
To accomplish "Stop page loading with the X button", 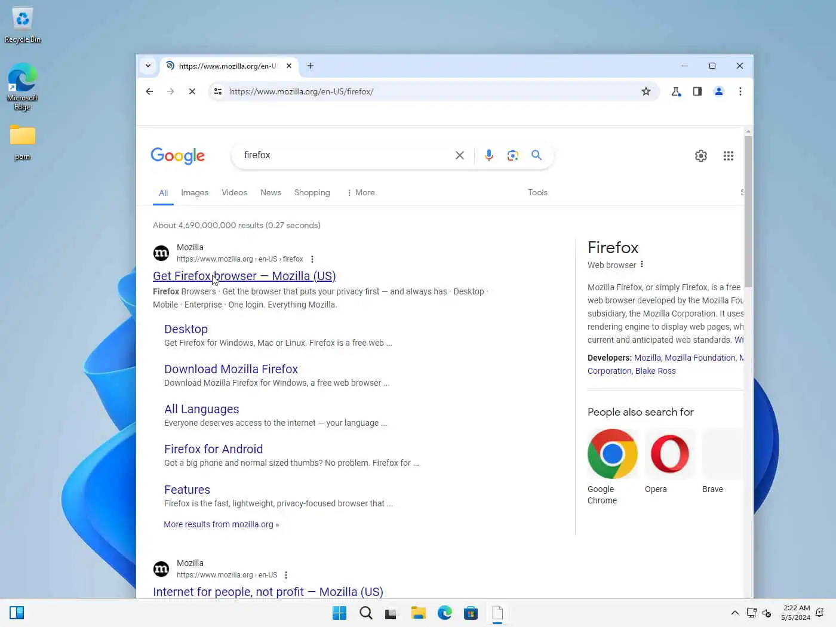I will click(x=192, y=91).
